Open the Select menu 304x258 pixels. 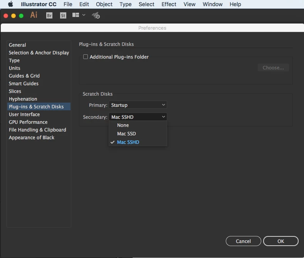[146, 4]
